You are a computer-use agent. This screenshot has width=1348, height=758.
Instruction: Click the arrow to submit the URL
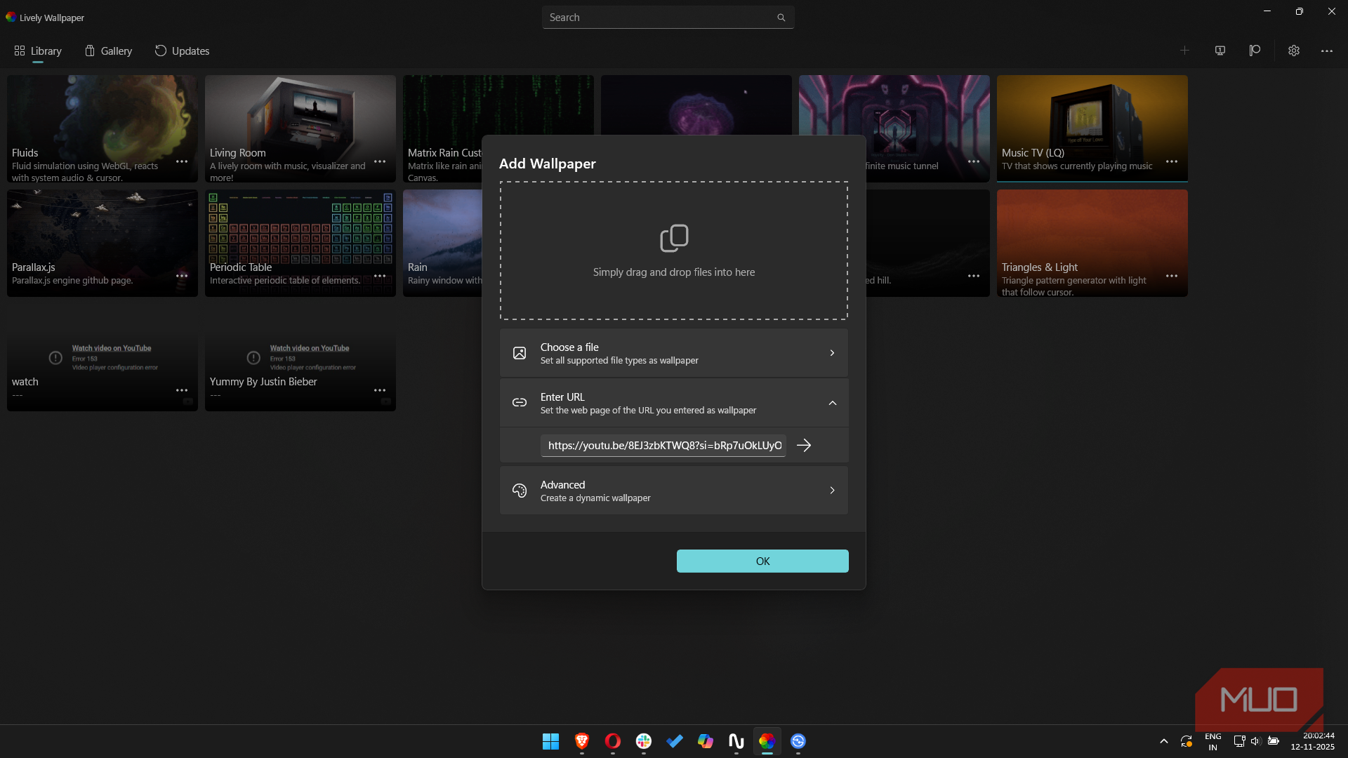pyautogui.click(x=804, y=446)
